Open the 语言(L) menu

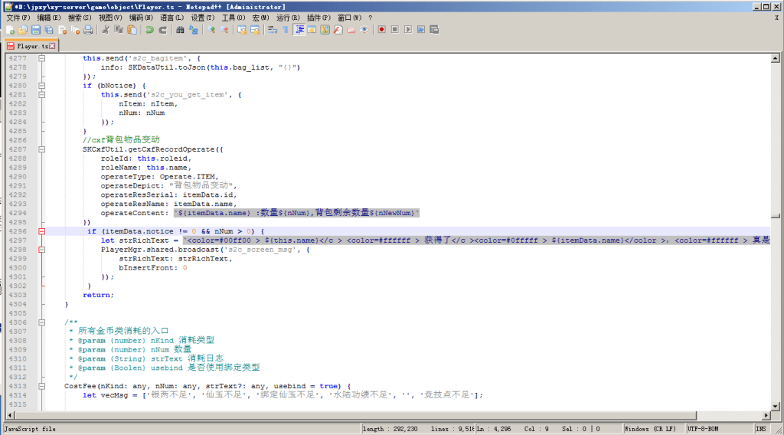coord(171,18)
